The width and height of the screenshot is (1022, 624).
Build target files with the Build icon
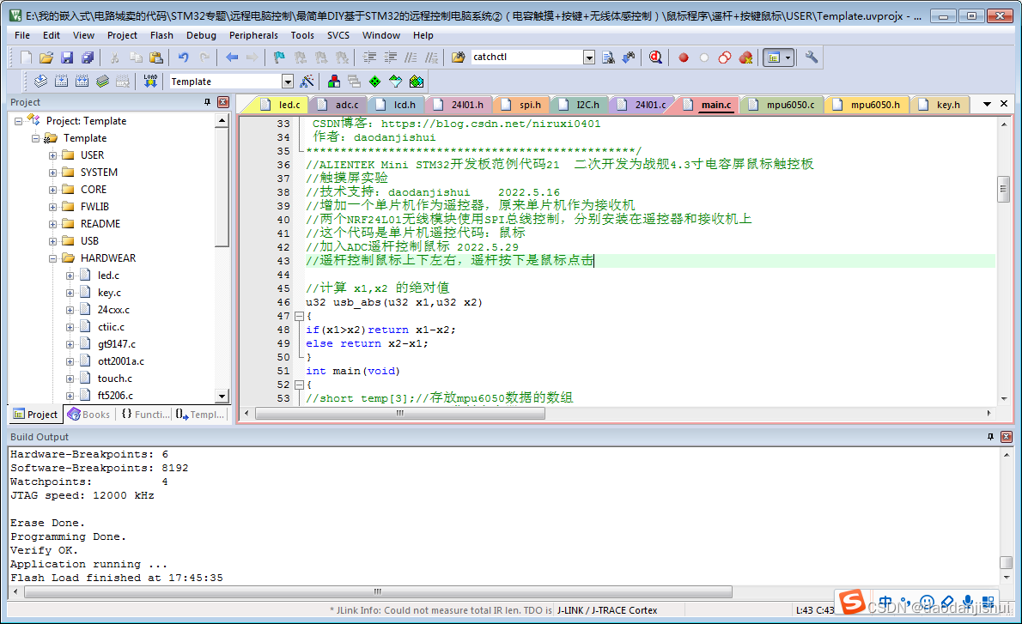coord(61,82)
